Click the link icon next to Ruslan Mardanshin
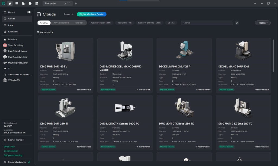This screenshot has width=278, height=166. (29, 162)
